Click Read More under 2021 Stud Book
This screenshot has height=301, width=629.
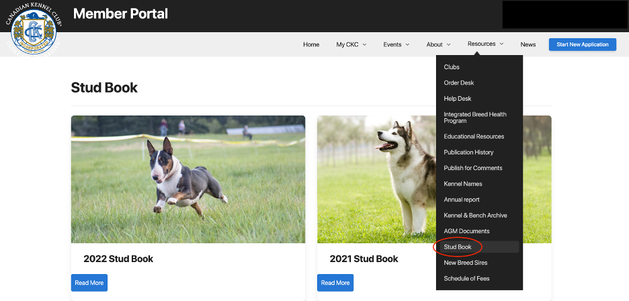coord(335,283)
